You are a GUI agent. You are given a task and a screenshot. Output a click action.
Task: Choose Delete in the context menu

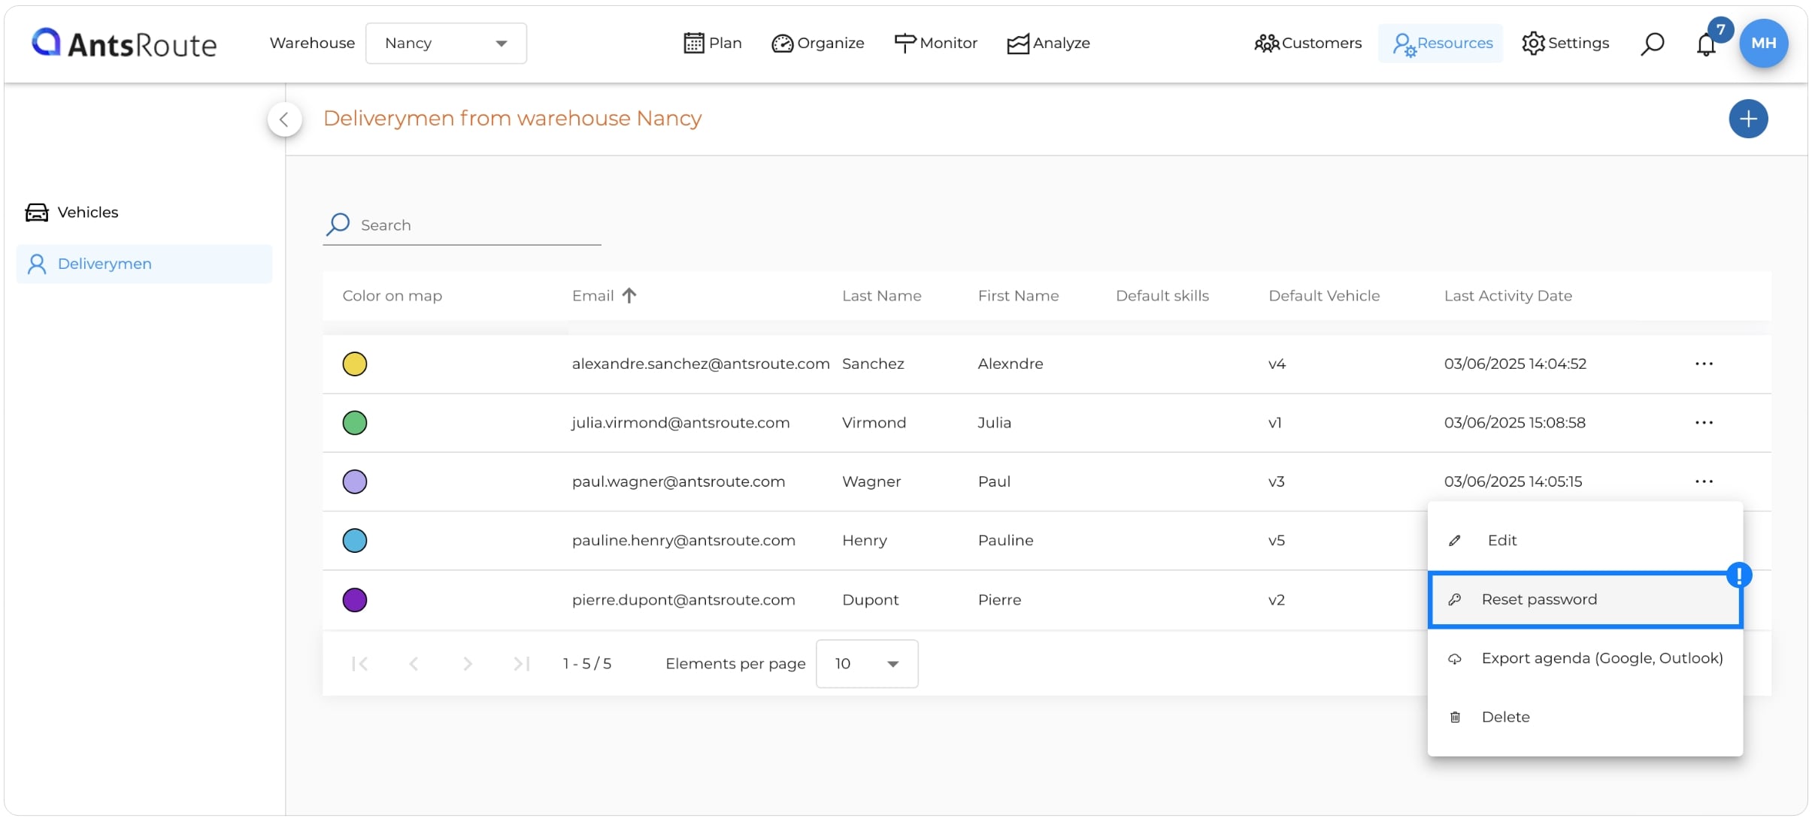point(1585,717)
